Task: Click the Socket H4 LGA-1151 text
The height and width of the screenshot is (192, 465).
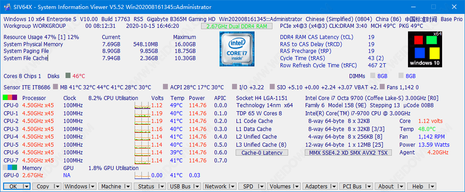Action: click(x=262, y=98)
